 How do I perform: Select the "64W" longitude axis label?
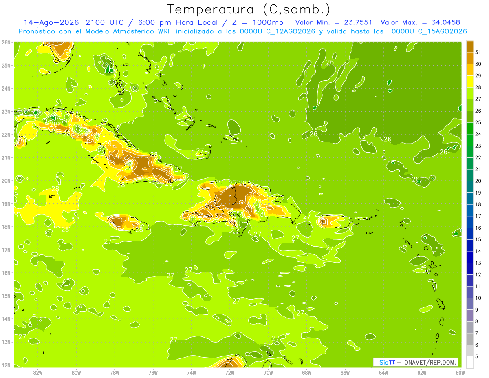(383, 372)
